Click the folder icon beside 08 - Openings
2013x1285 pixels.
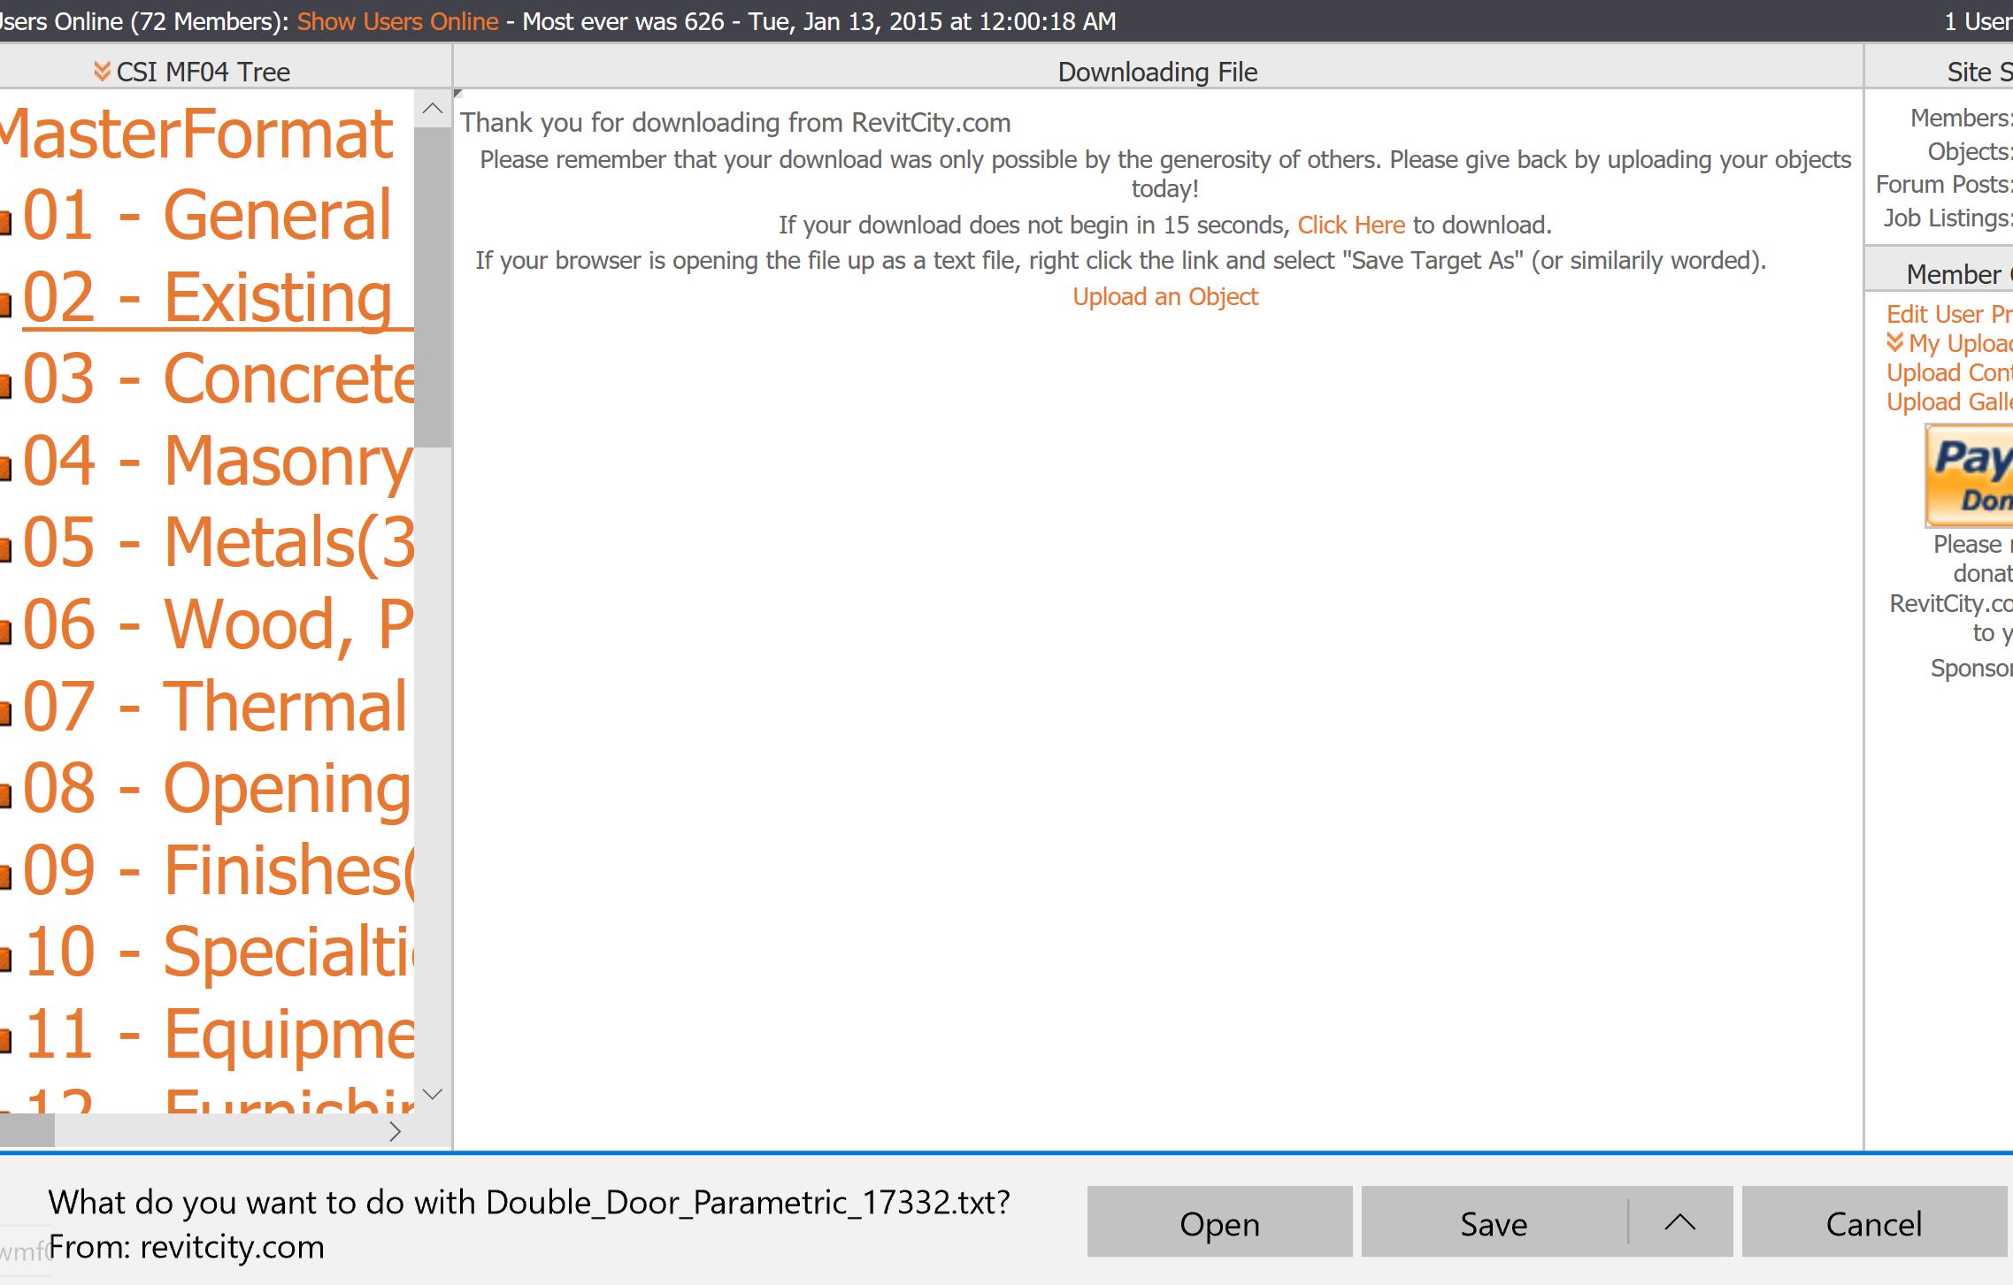pos(5,794)
